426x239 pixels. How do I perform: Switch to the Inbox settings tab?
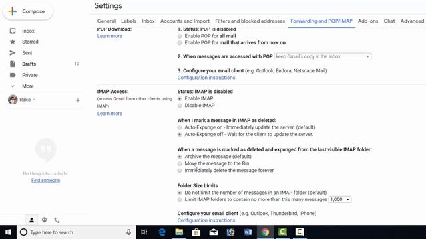(x=148, y=21)
